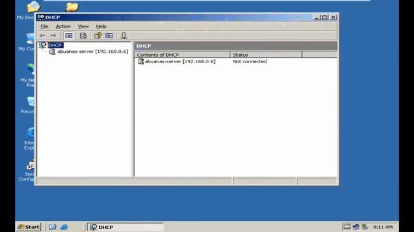This screenshot has width=414, height=232.
Task: Open the View menu
Action: pyautogui.click(x=83, y=26)
